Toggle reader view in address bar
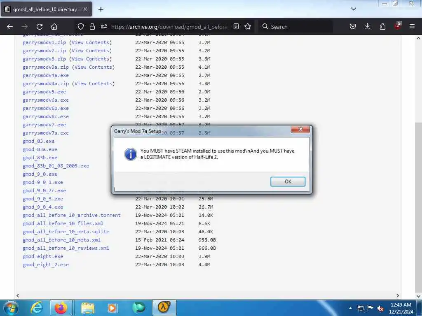 236,26
